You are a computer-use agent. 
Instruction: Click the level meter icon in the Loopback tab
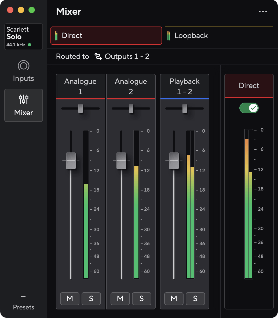tap(169, 35)
